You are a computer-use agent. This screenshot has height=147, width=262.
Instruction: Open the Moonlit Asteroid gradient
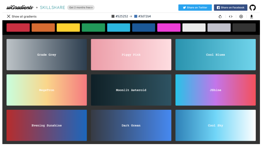click(131, 90)
